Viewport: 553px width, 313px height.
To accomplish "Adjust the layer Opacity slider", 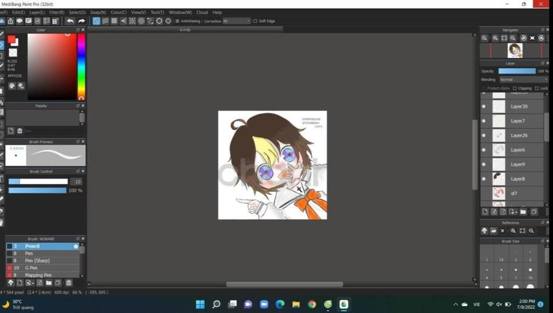I will (x=517, y=71).
